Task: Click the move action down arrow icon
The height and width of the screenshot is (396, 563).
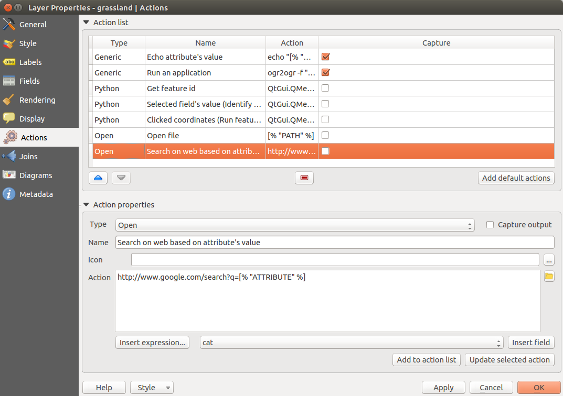Action: point(121,178)
